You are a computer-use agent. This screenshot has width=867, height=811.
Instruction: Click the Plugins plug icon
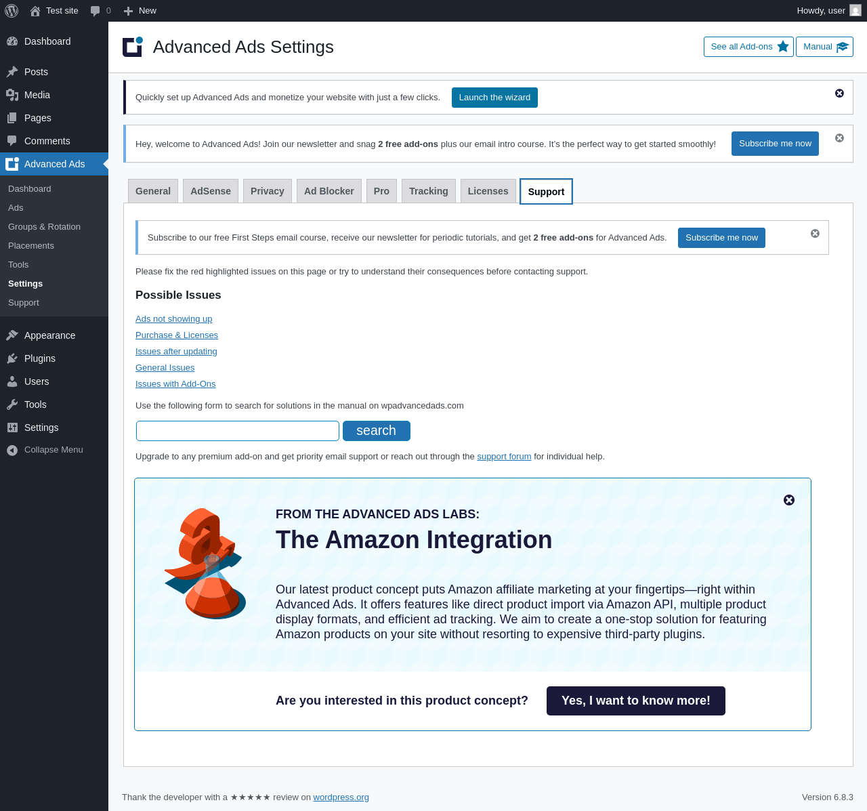(x=12, y=358)
